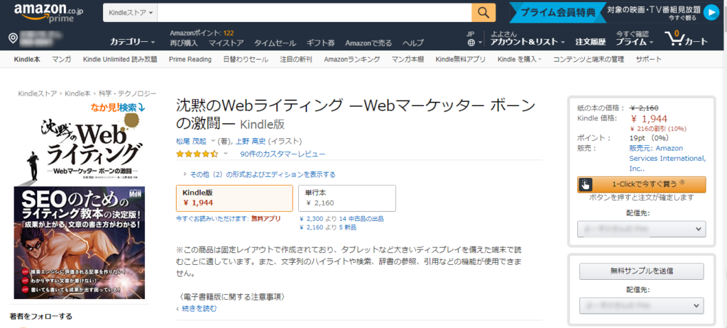The height and width of the screenshot is (328, 727).
Task: Open the 1-Click 配信先 device dropdown
Action: pyautogui.click(x=642, y=229)
